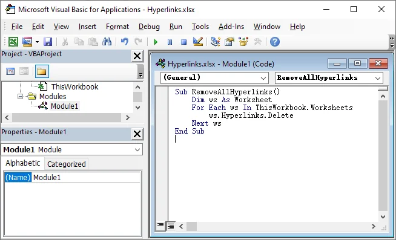Open Visual Basic Help question mark icon

(x=275, y=42)
